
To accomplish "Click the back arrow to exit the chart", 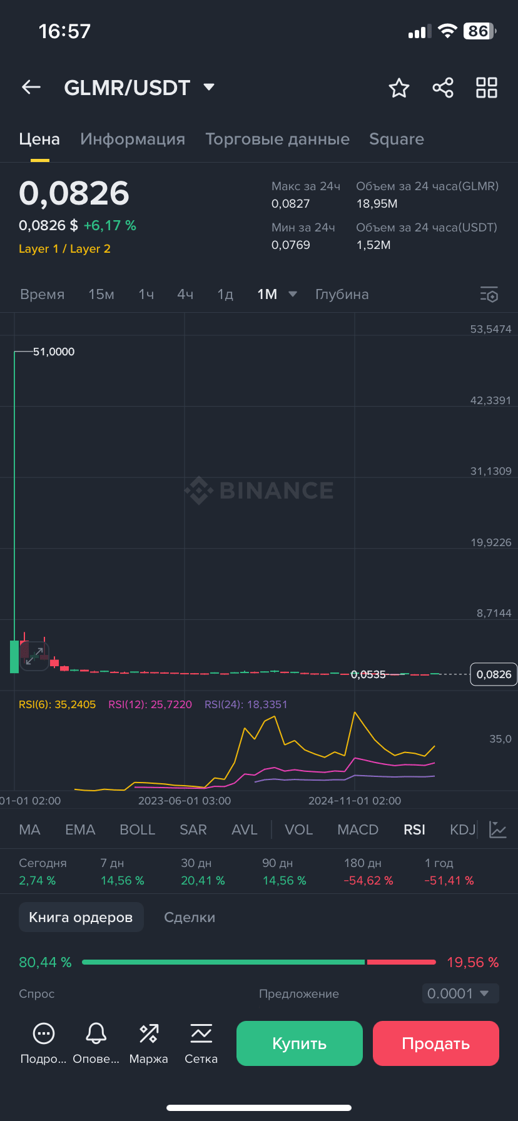I will tap(31, 87).
